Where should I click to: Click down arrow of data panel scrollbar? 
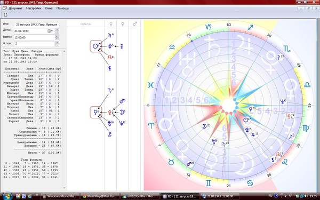tap(65, 188)
